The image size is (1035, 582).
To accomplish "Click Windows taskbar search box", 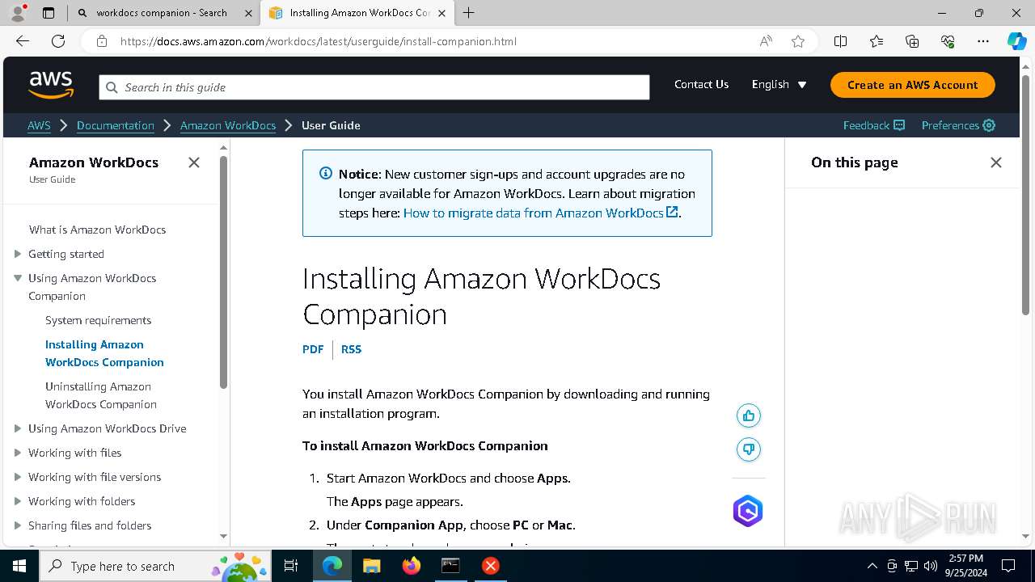I will (154, 566).
